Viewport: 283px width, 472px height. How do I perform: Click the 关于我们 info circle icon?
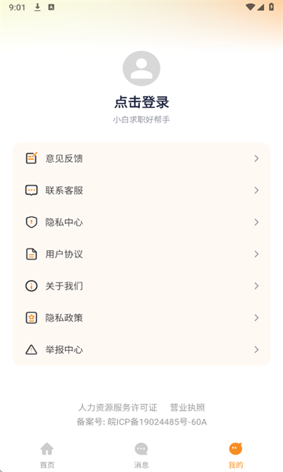click(x=31, y=286)
